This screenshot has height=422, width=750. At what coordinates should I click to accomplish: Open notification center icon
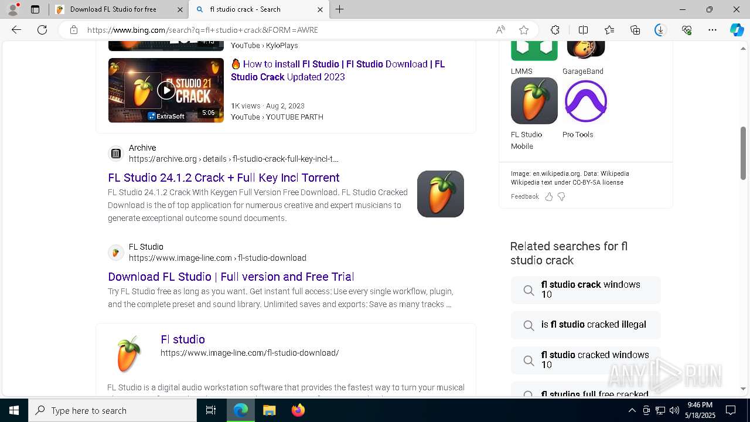731,410
